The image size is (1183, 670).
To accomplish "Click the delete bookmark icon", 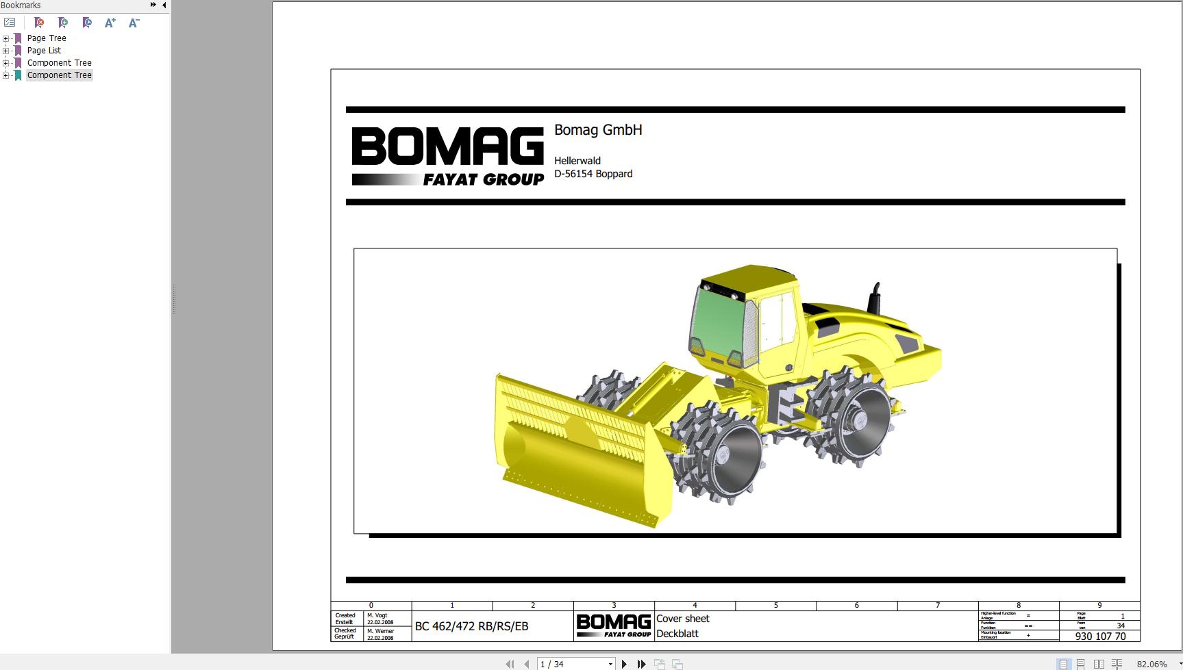I will point(39,23).
